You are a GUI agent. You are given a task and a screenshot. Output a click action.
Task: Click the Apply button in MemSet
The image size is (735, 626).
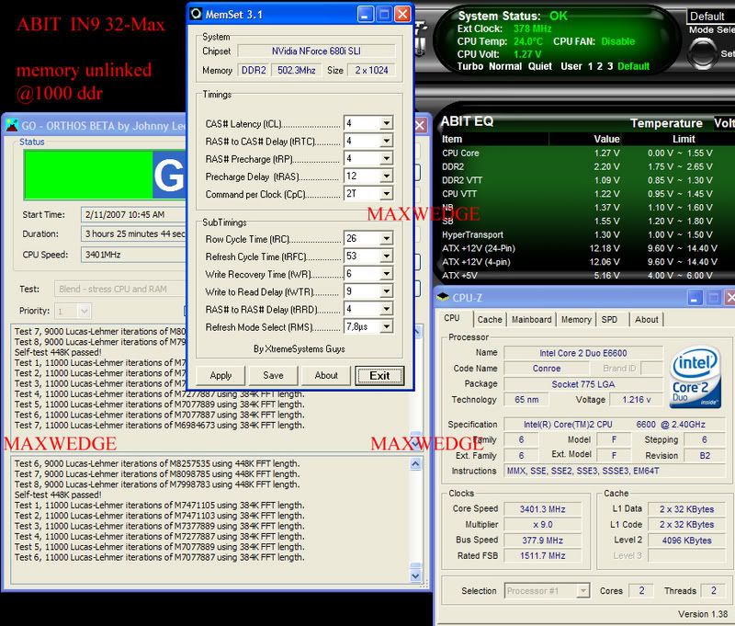pos(220,376)
